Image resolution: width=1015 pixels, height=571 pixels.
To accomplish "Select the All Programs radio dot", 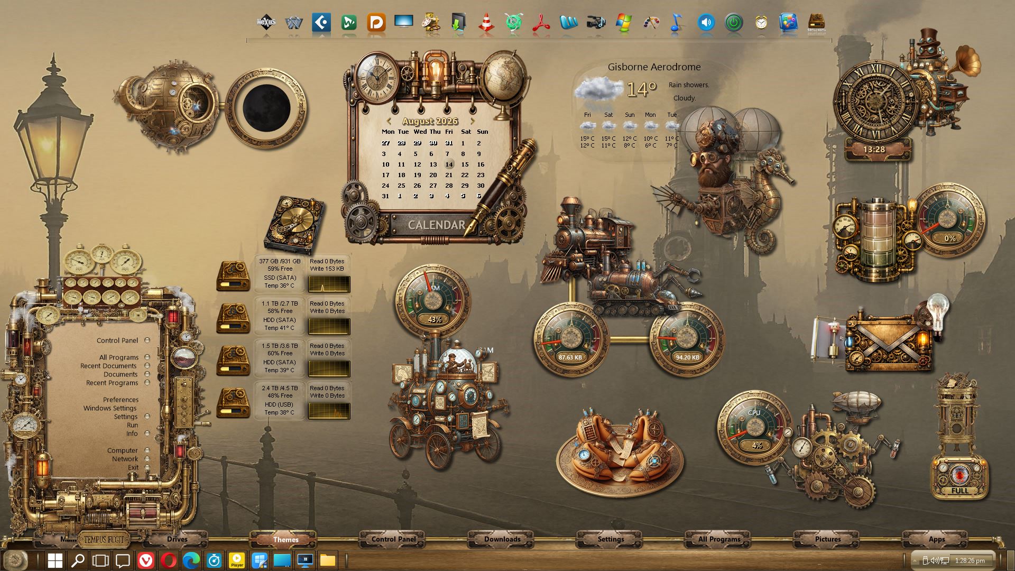I will click(147, 357).
